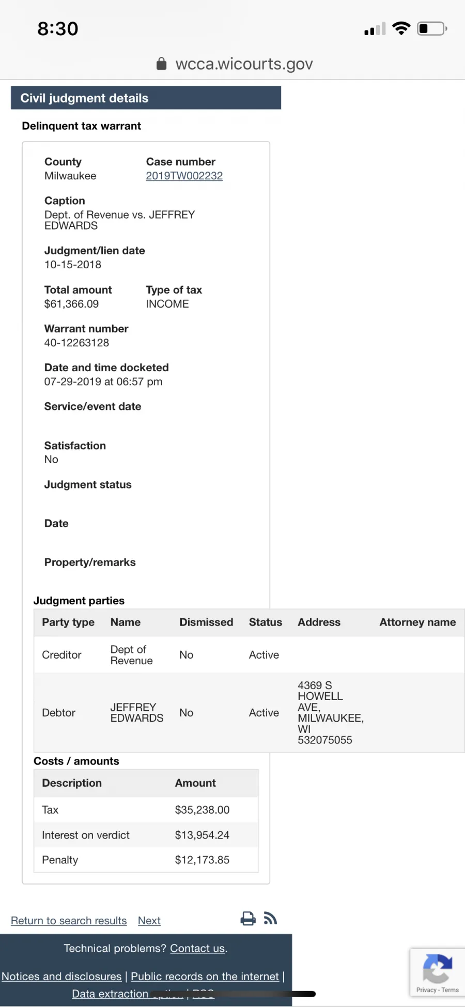Tap the 8:30 clock in status bar
Viewport: 465px width, 1007px height.
tap(58, 28)
